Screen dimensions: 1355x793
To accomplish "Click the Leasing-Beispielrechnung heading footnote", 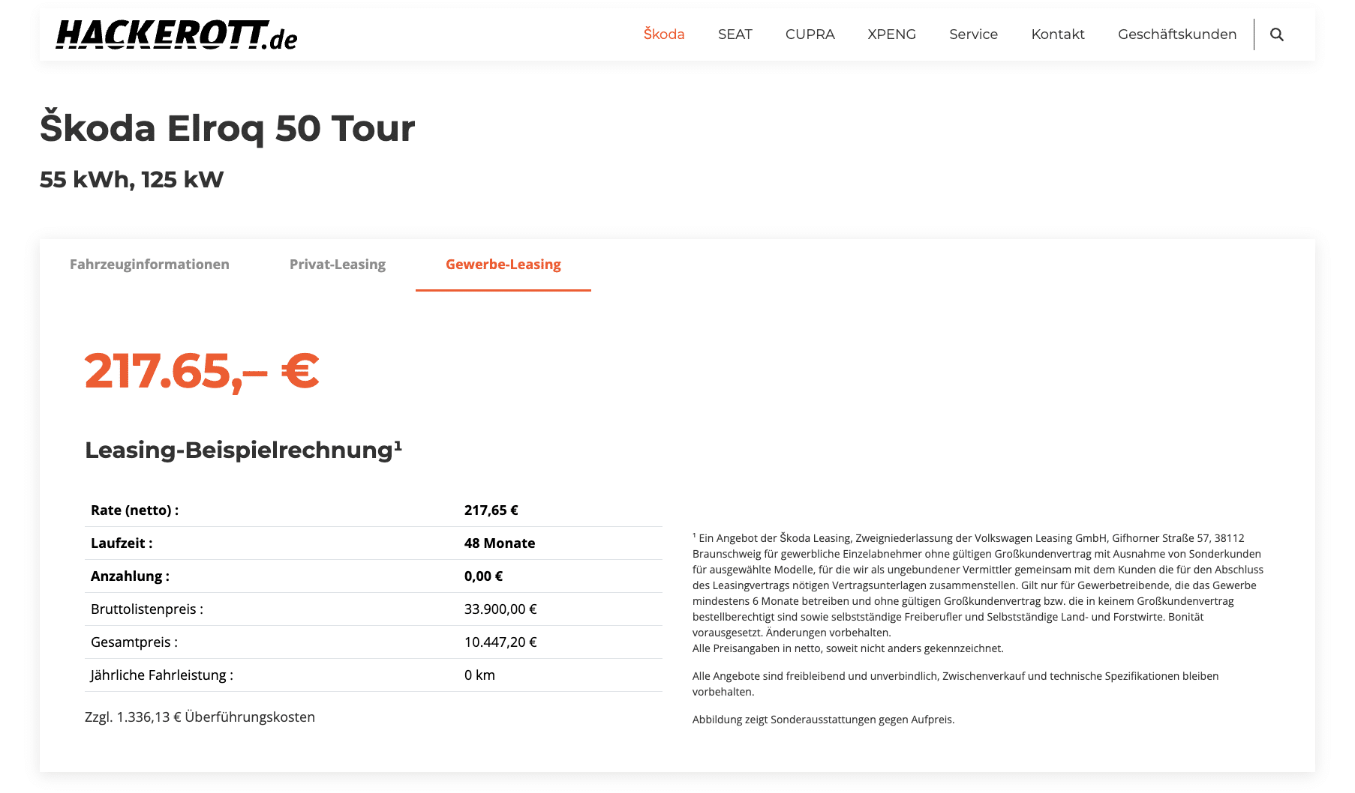I will [398, 445].
